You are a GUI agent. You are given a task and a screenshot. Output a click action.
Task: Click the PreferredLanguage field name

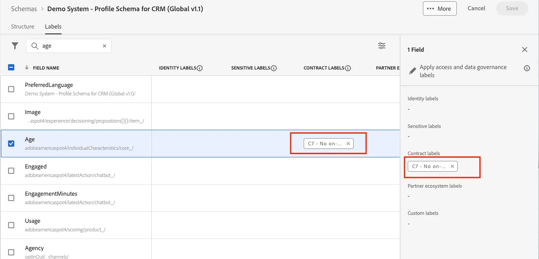[x=49, y=85]
